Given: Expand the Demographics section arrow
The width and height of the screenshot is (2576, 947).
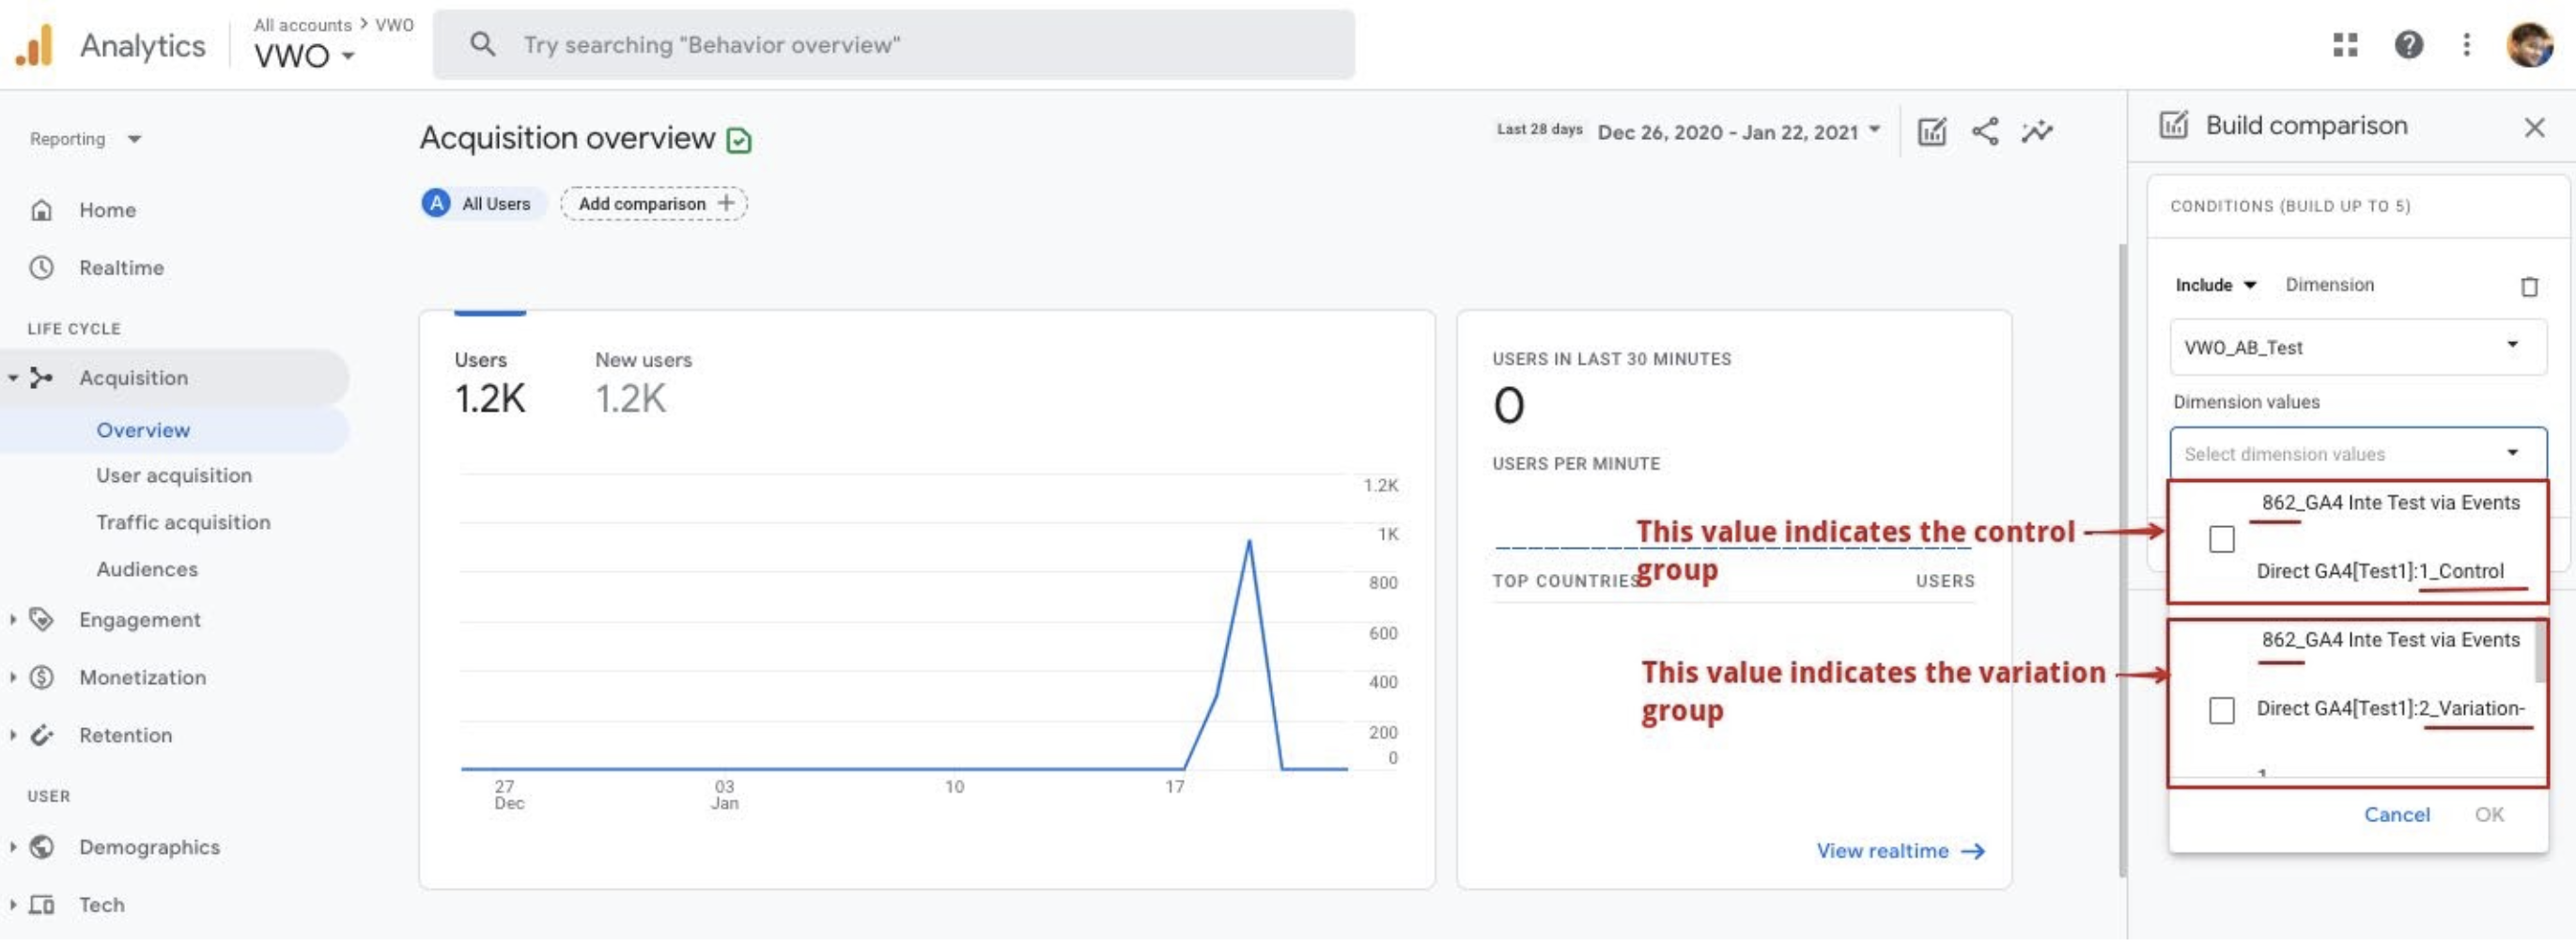Looking at the screenshot, I should click(13, 848).
